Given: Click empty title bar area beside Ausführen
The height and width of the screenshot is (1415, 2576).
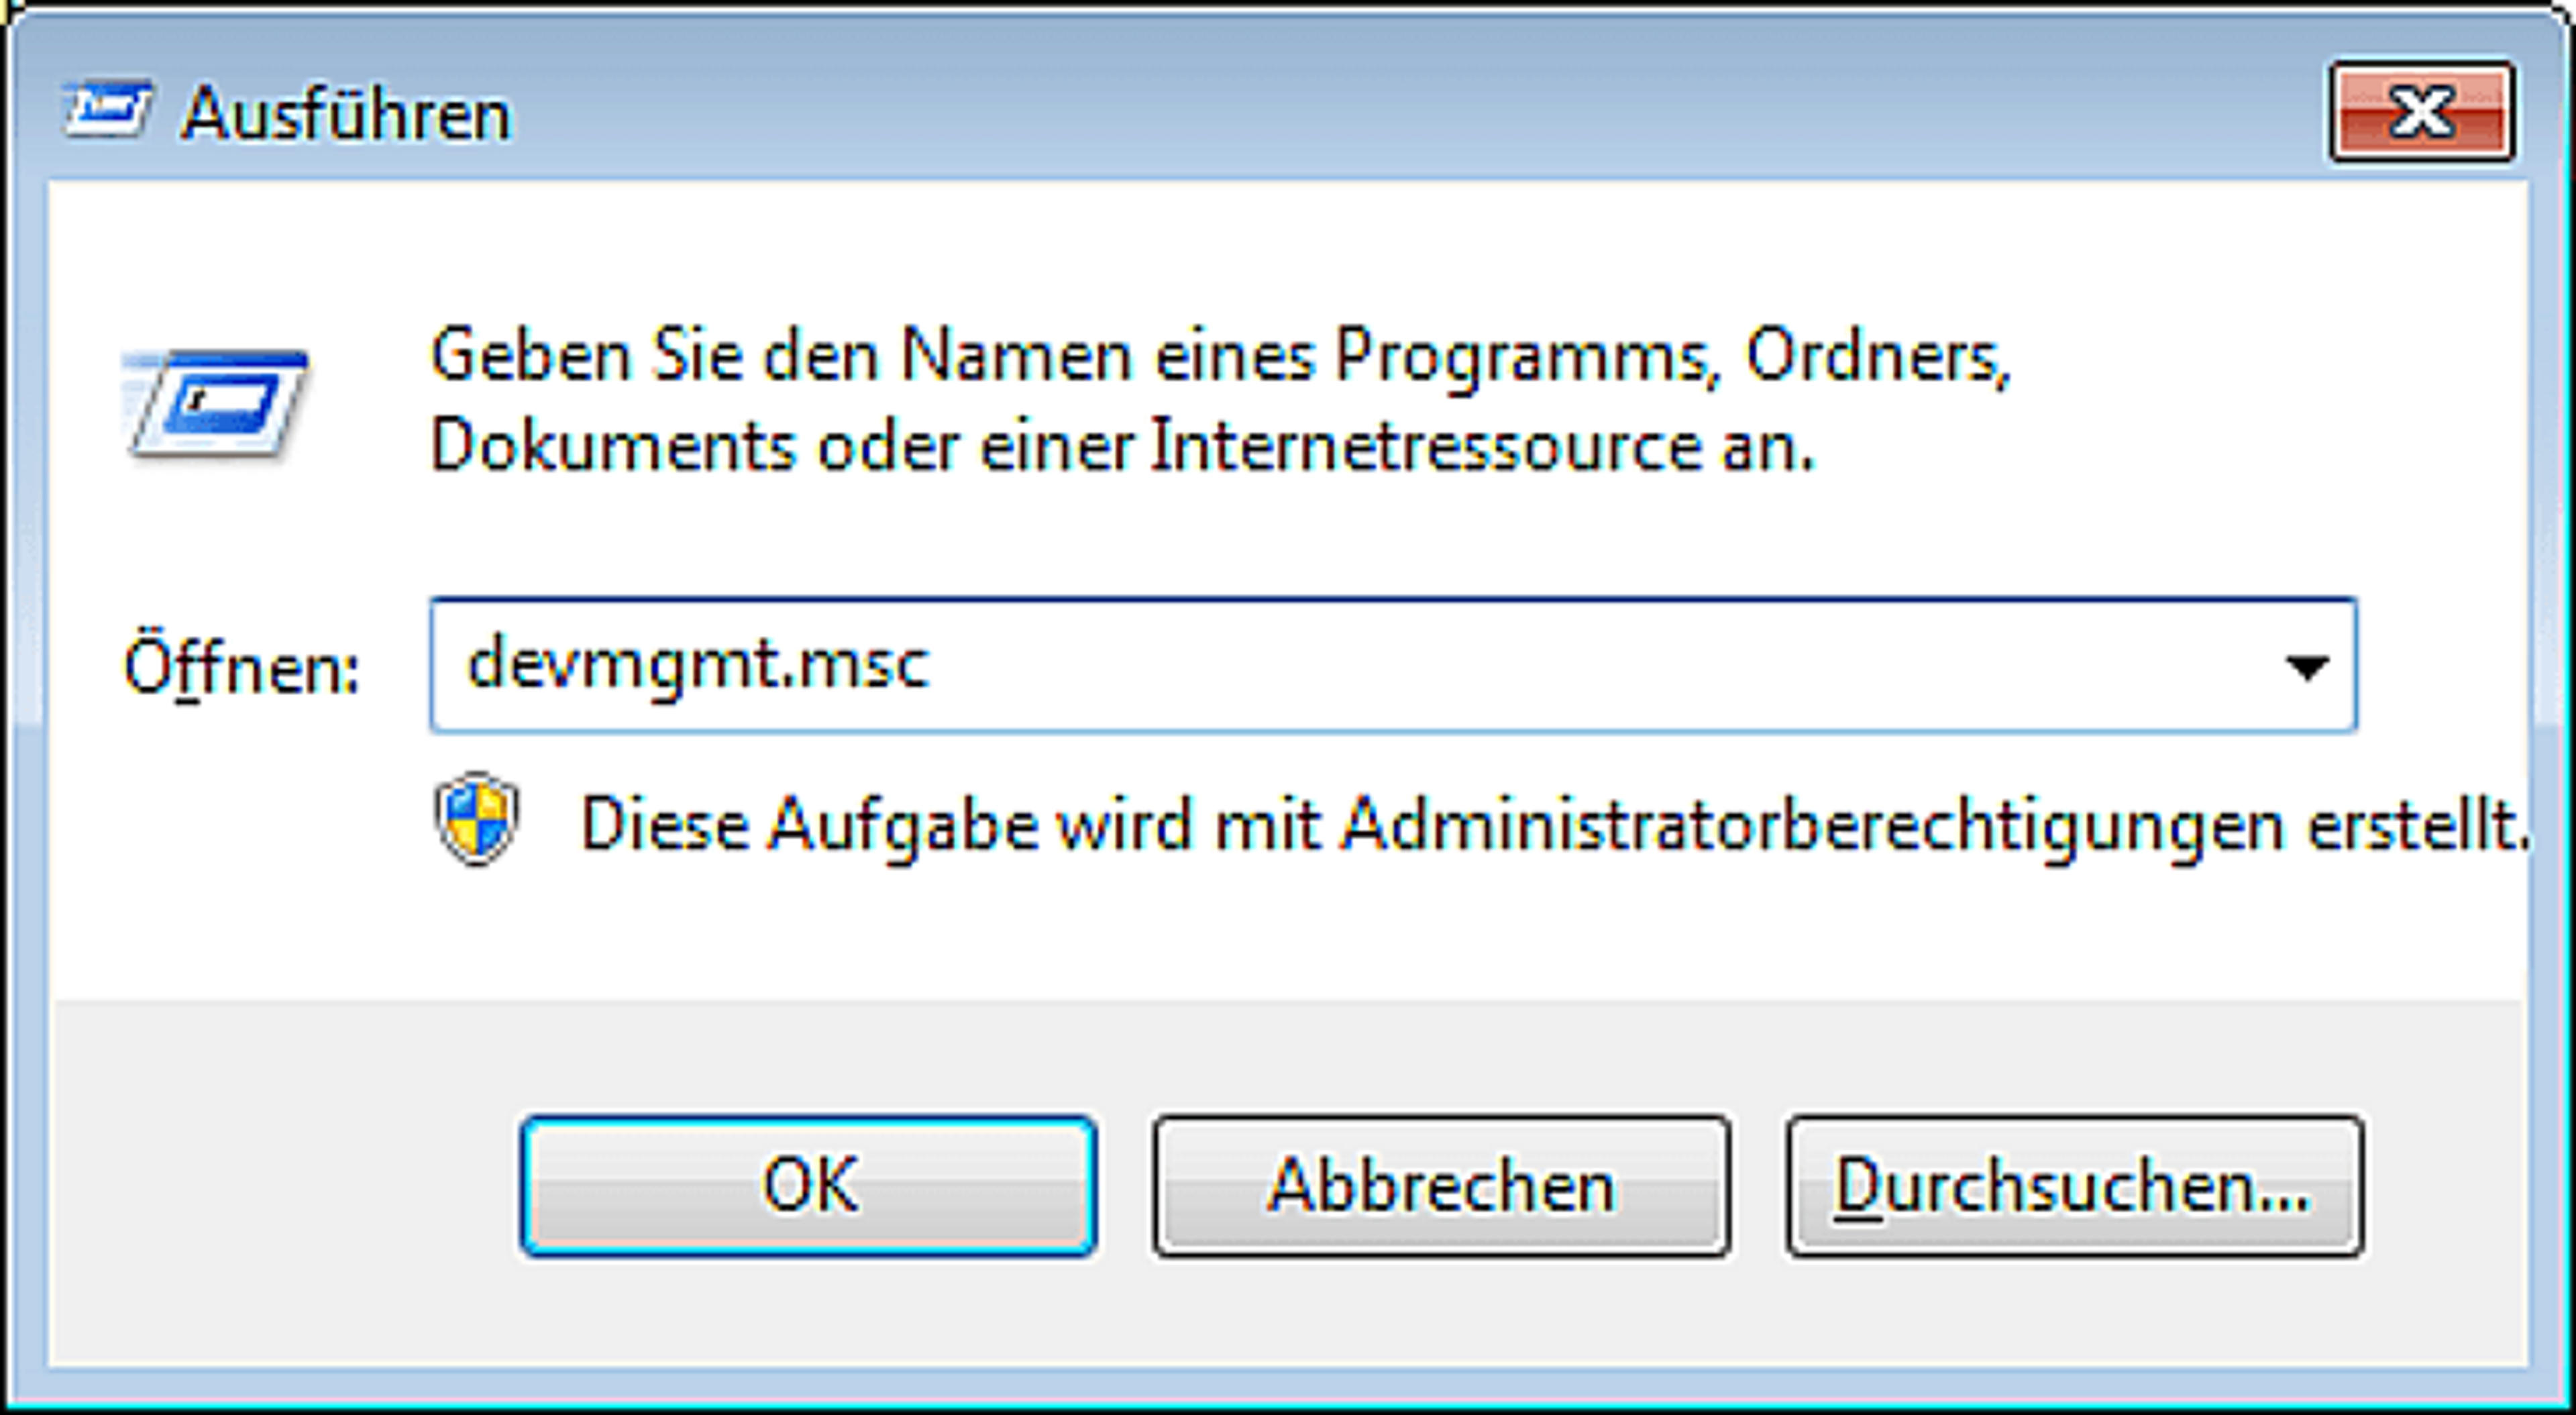Looking at the screenshot, I should point(1400,110).
